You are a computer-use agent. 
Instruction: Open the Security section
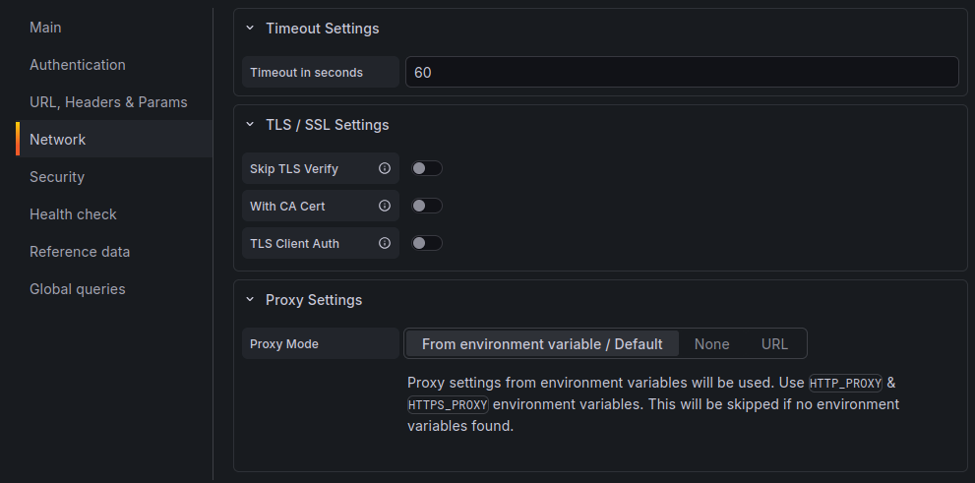57,177
